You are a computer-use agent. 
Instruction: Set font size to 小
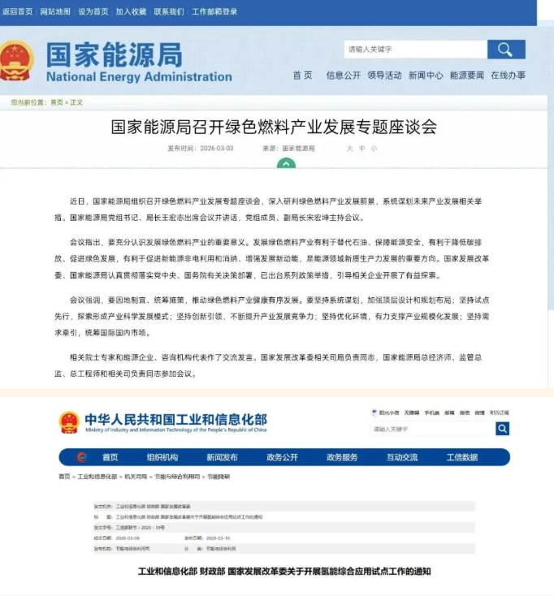coord(374,149)
